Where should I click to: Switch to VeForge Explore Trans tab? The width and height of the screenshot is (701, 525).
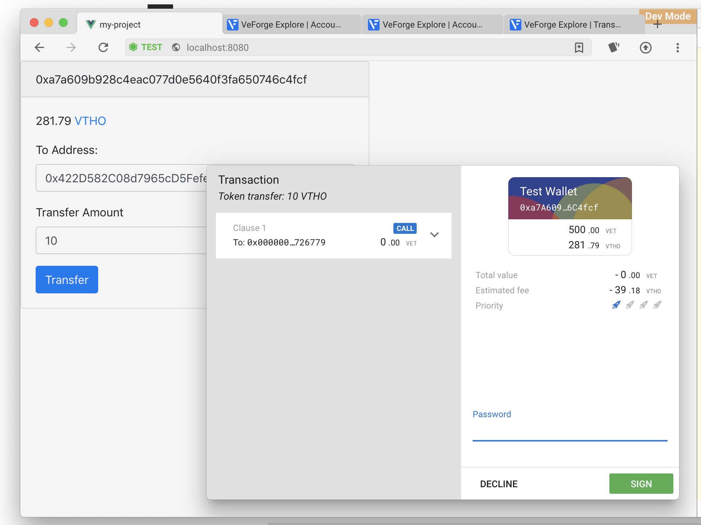pyautogui.click(x=572, y=25)
